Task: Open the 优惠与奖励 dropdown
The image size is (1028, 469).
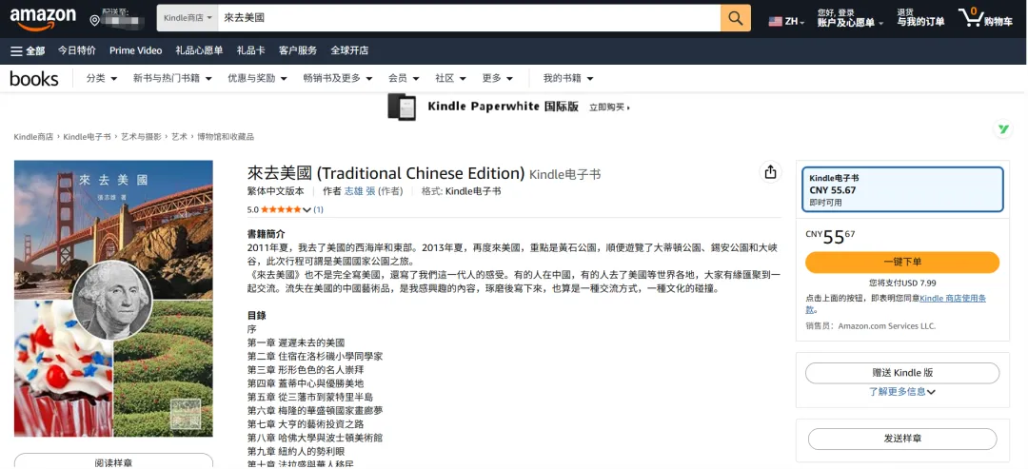Action: click(257, 79)
